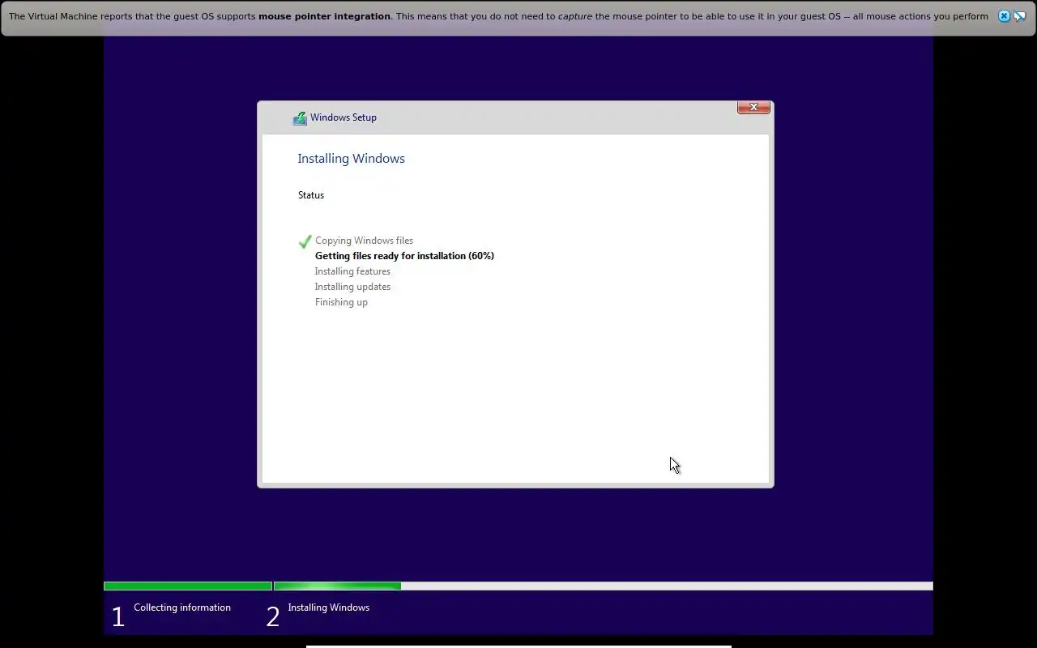Viewport: 1037px width, 648px height.
Task: Click the stage number 1
Action: [x=118, y=617]
